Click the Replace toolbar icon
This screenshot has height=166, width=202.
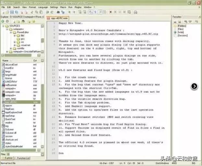click(63, 12)
